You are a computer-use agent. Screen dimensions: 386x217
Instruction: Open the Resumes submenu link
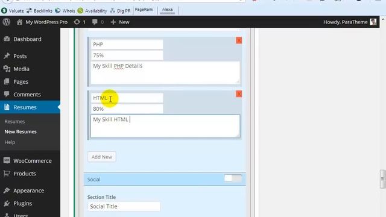click(x=14, y=122)
